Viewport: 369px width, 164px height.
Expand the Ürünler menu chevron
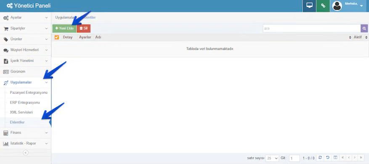tap(46, 39)
